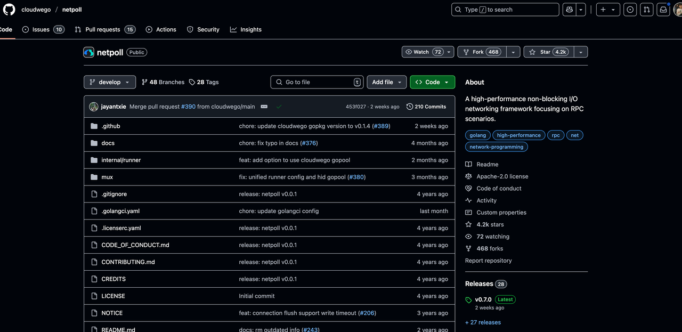The width and height of the screenshot is (682, 332).
Task: Click the green commit status checkmark
Action: click(x=279, y=107)
